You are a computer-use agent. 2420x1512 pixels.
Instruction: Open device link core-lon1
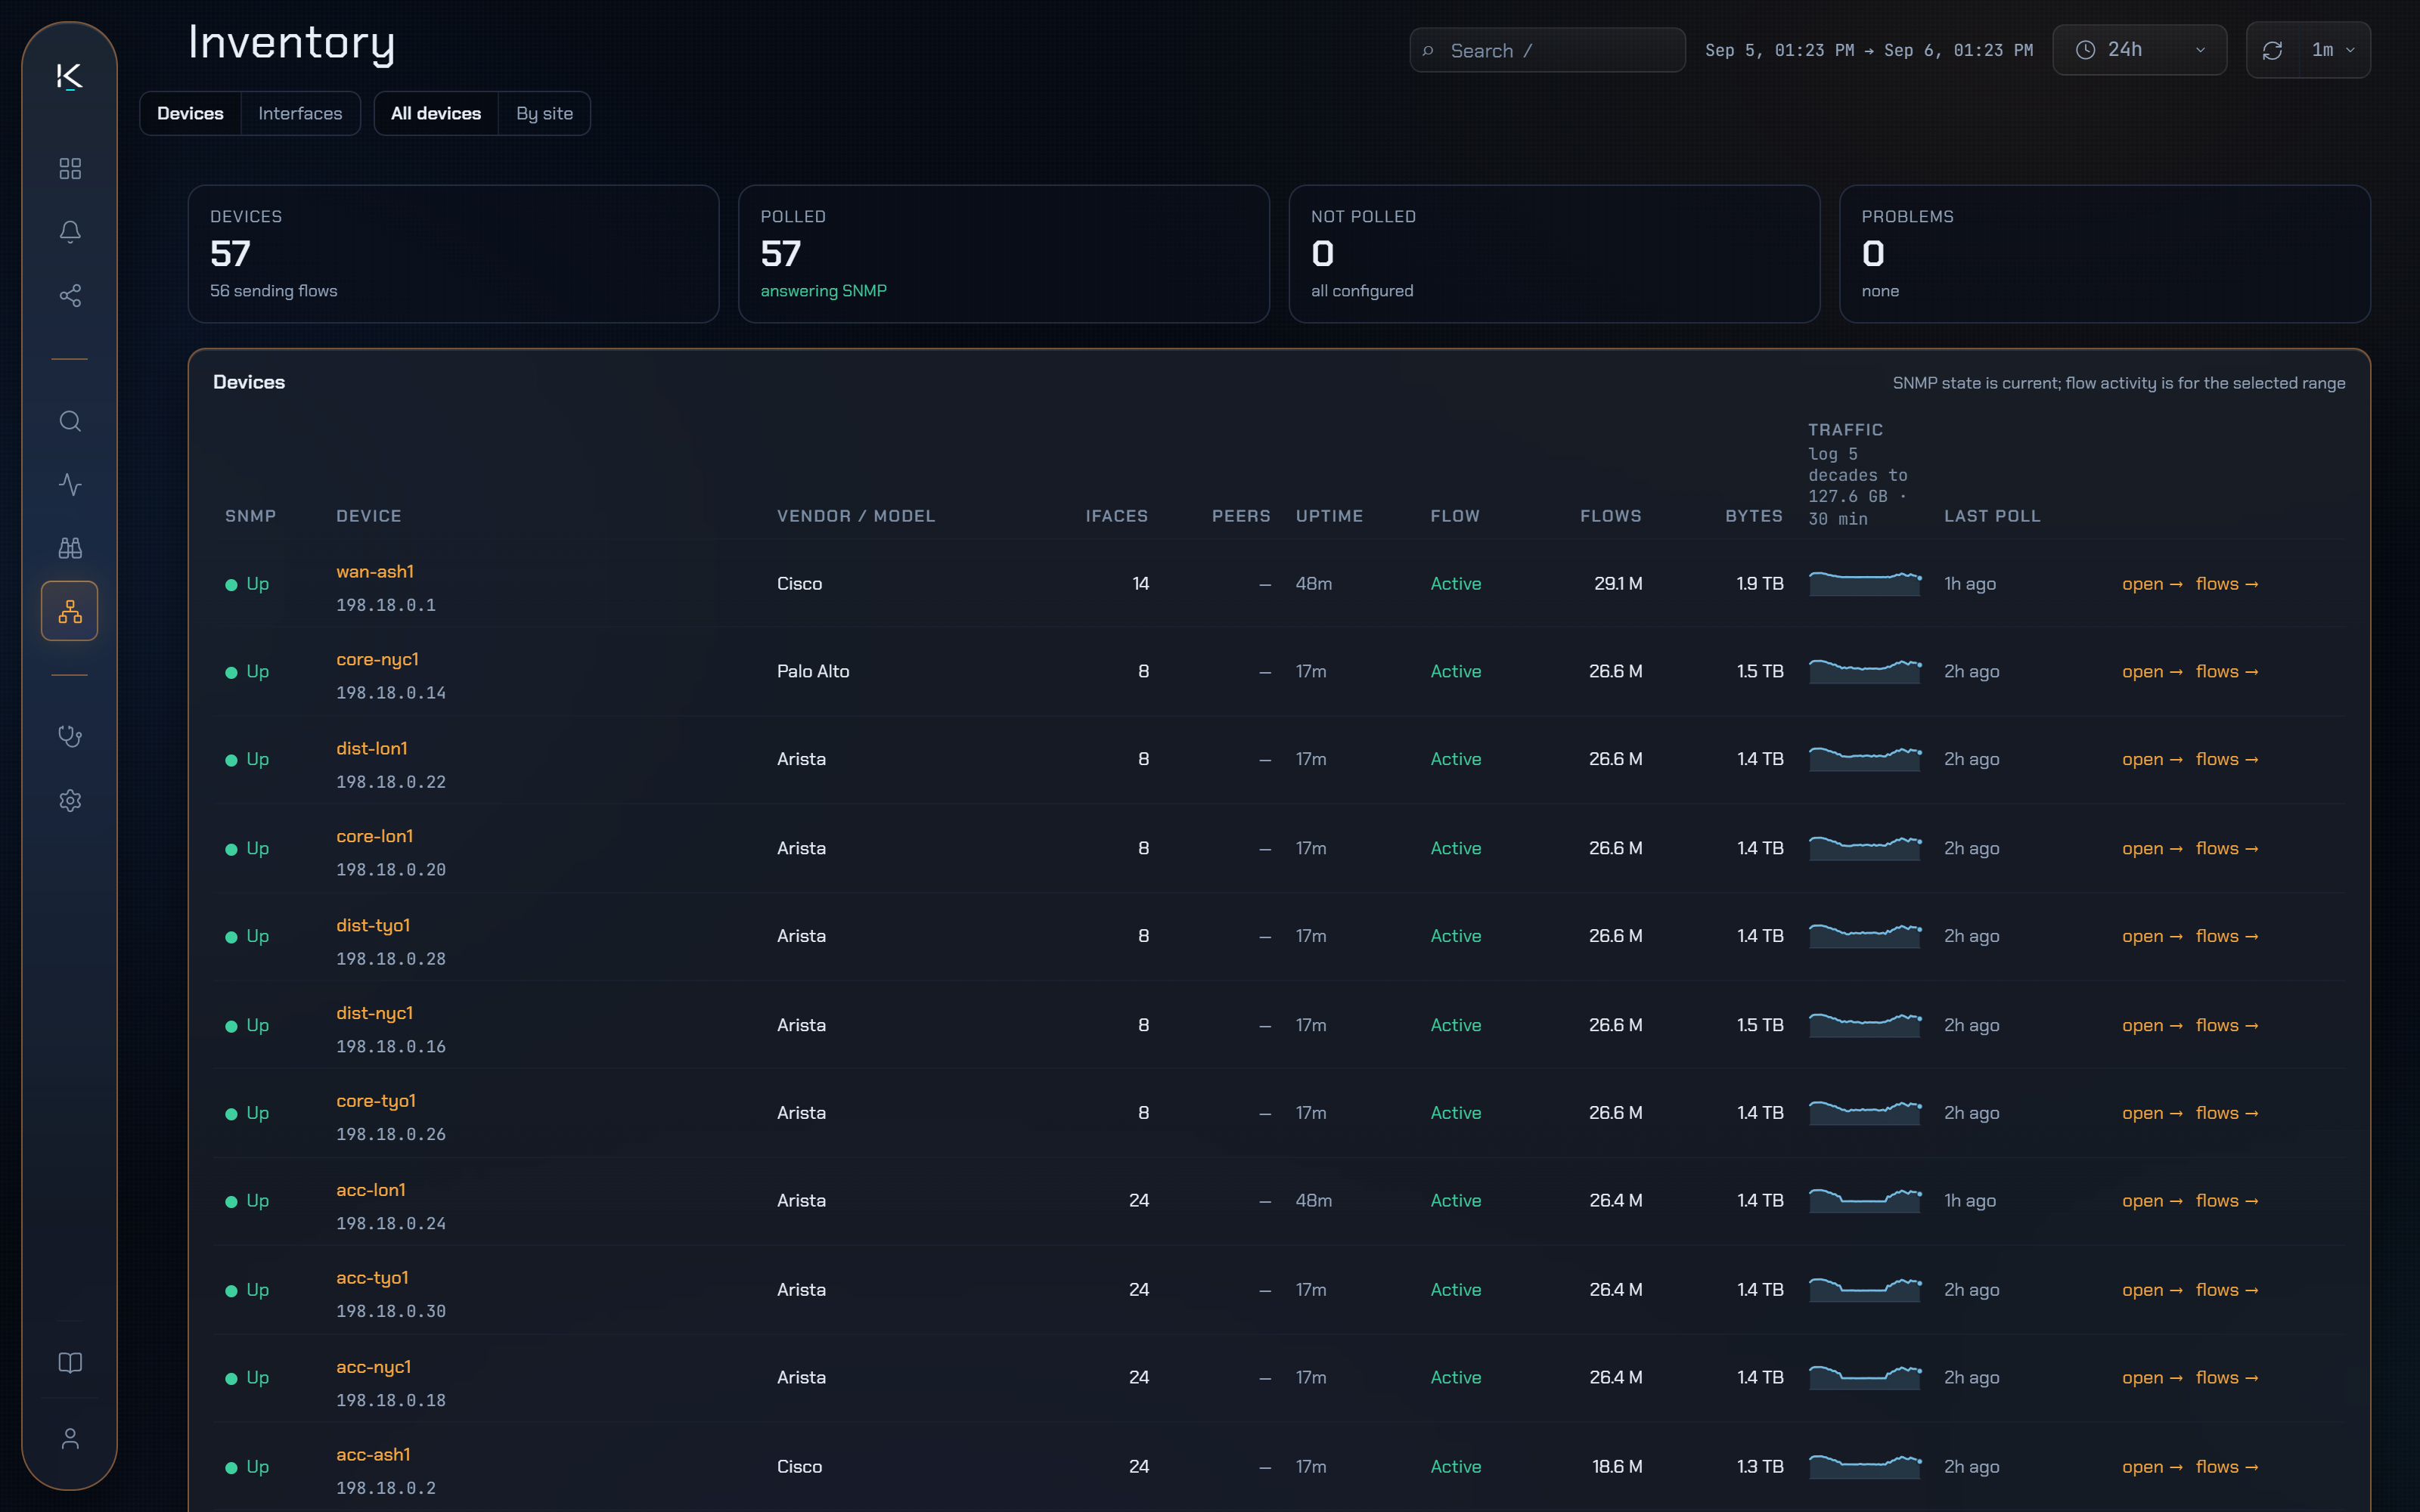coord(374,836)
